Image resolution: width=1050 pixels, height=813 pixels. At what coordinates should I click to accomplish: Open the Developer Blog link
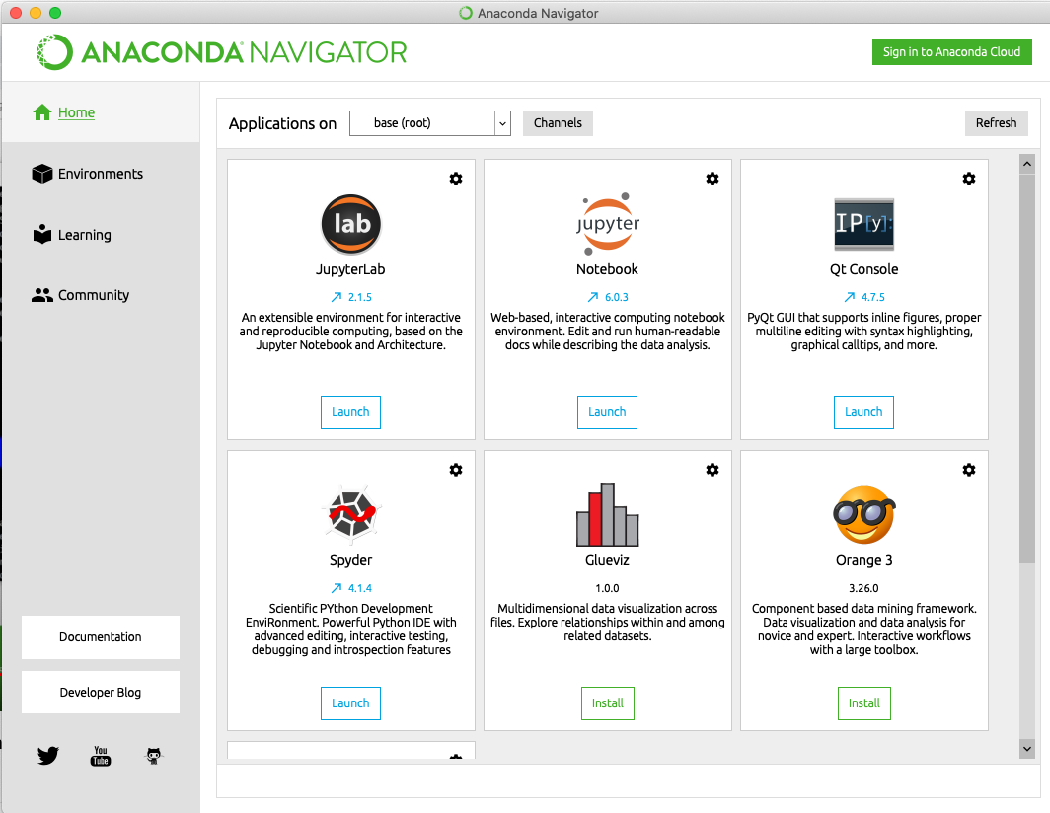[101, 692]
